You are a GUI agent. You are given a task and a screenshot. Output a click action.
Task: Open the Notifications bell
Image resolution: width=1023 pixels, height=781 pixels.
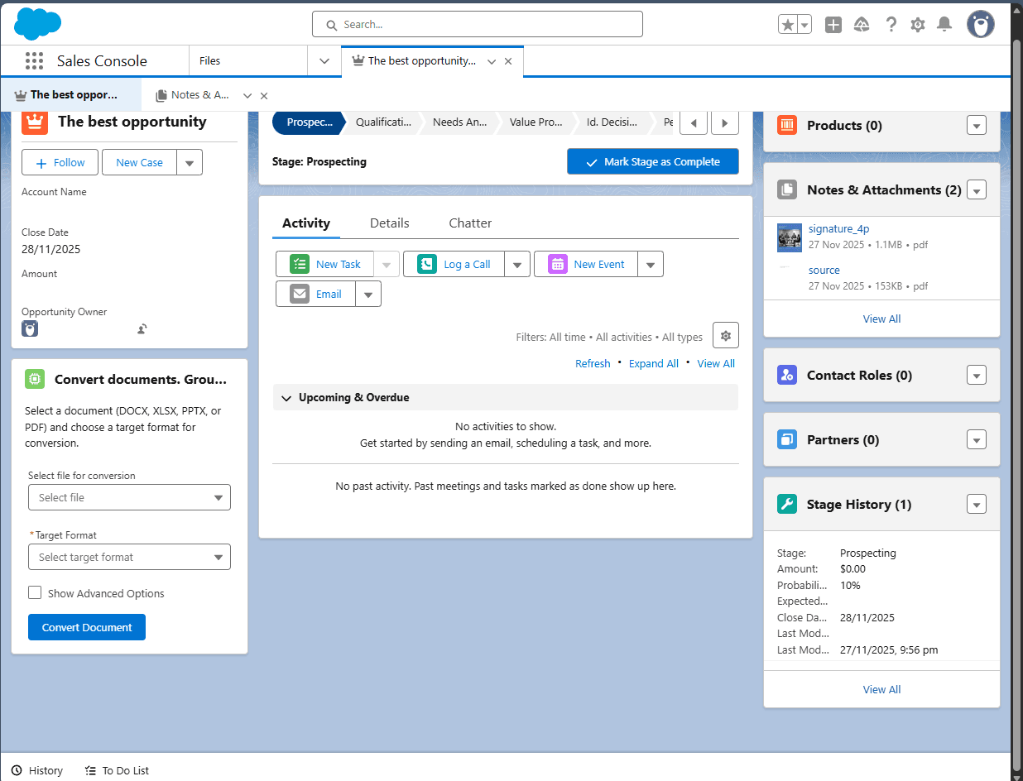point(944,25)
